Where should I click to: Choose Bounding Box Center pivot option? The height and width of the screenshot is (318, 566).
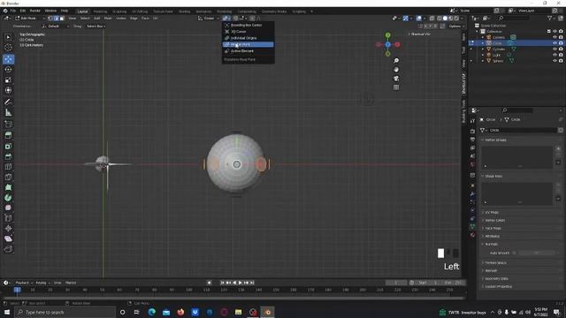coord(248,26)
